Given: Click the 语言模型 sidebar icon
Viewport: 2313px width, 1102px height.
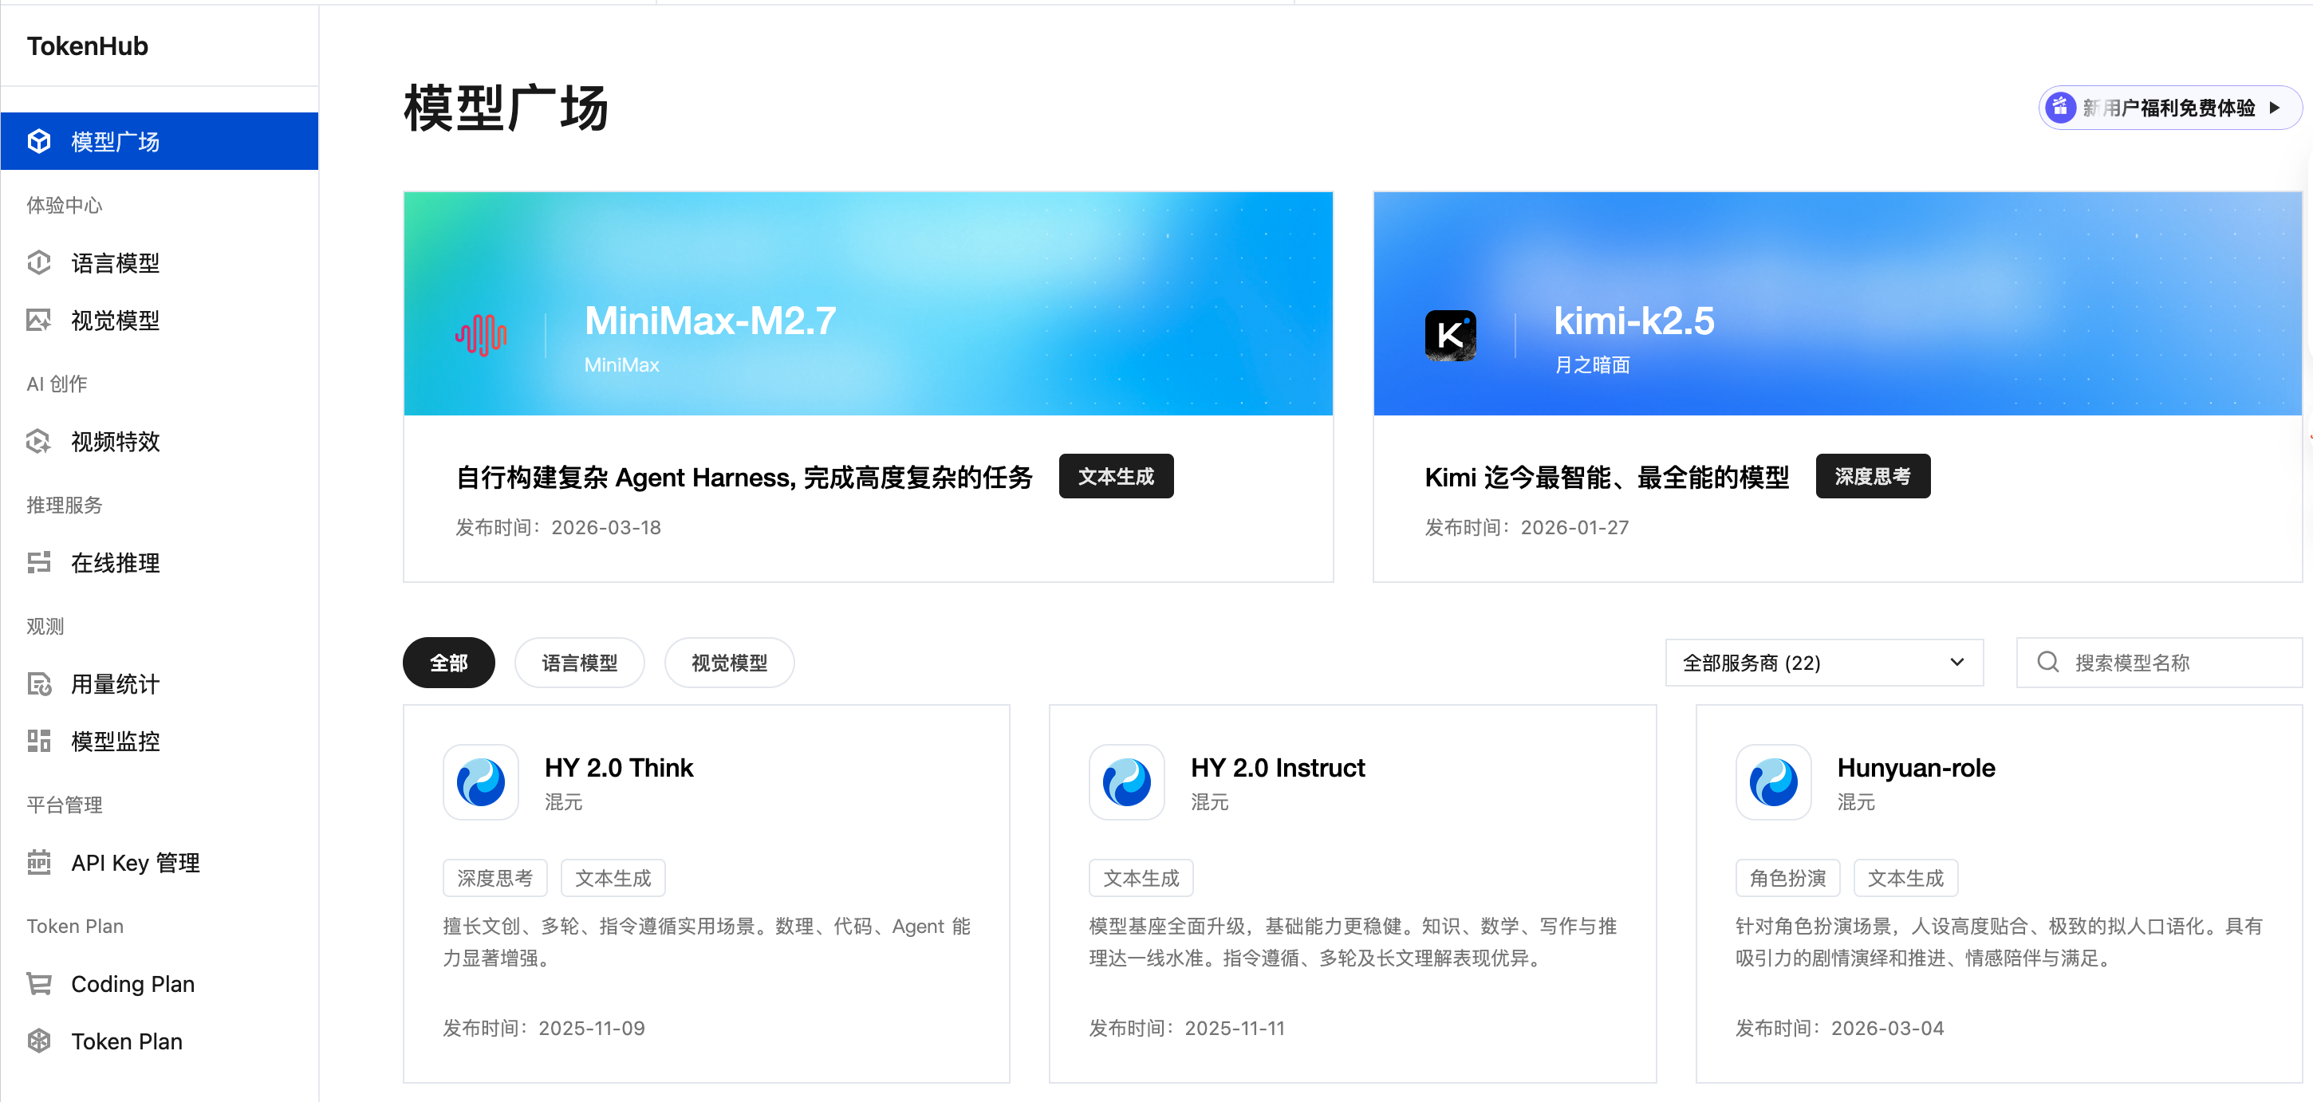Looking at the screenshot, I should [x=38, y=262].
